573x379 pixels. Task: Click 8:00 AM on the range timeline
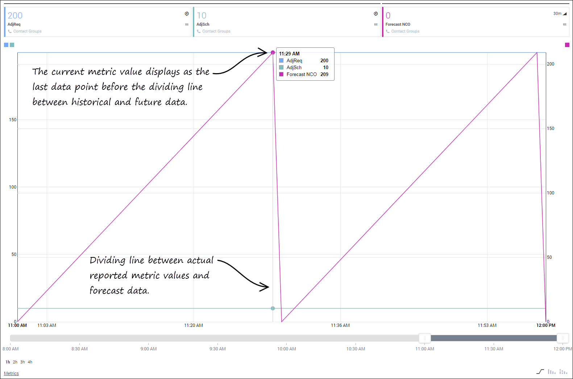click(11, 349)
